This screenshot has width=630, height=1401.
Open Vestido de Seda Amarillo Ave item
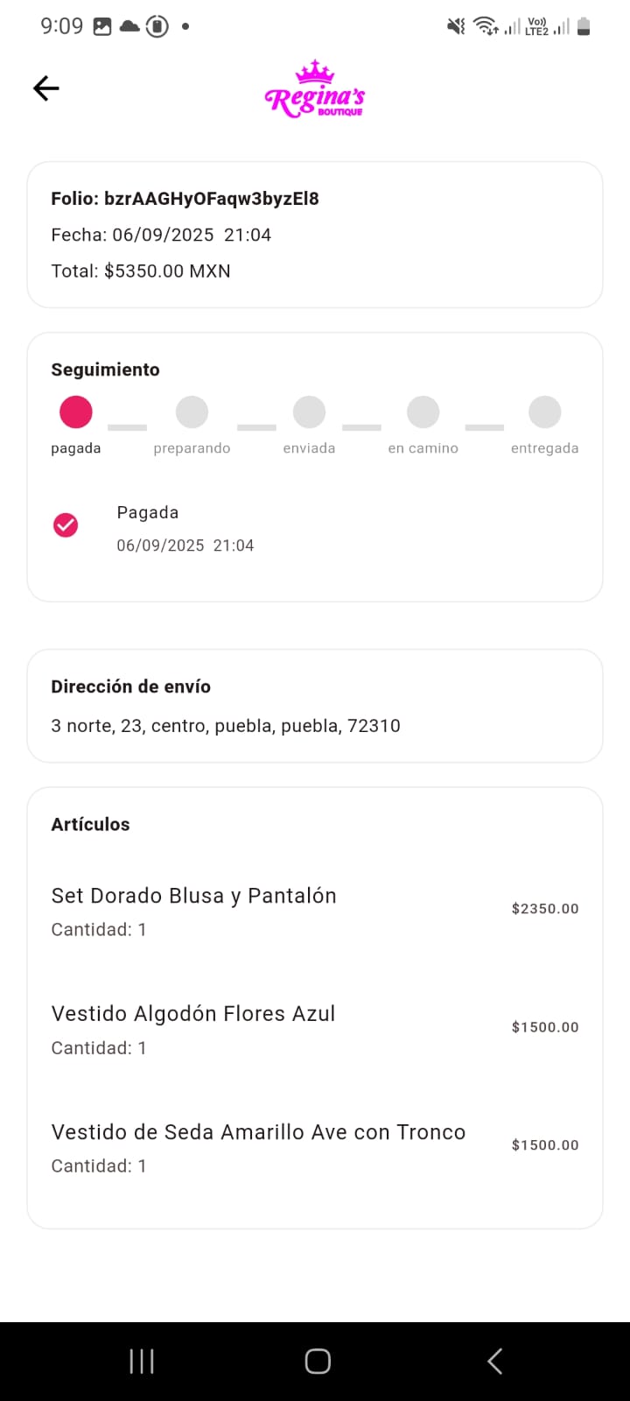click(258, 1132)
